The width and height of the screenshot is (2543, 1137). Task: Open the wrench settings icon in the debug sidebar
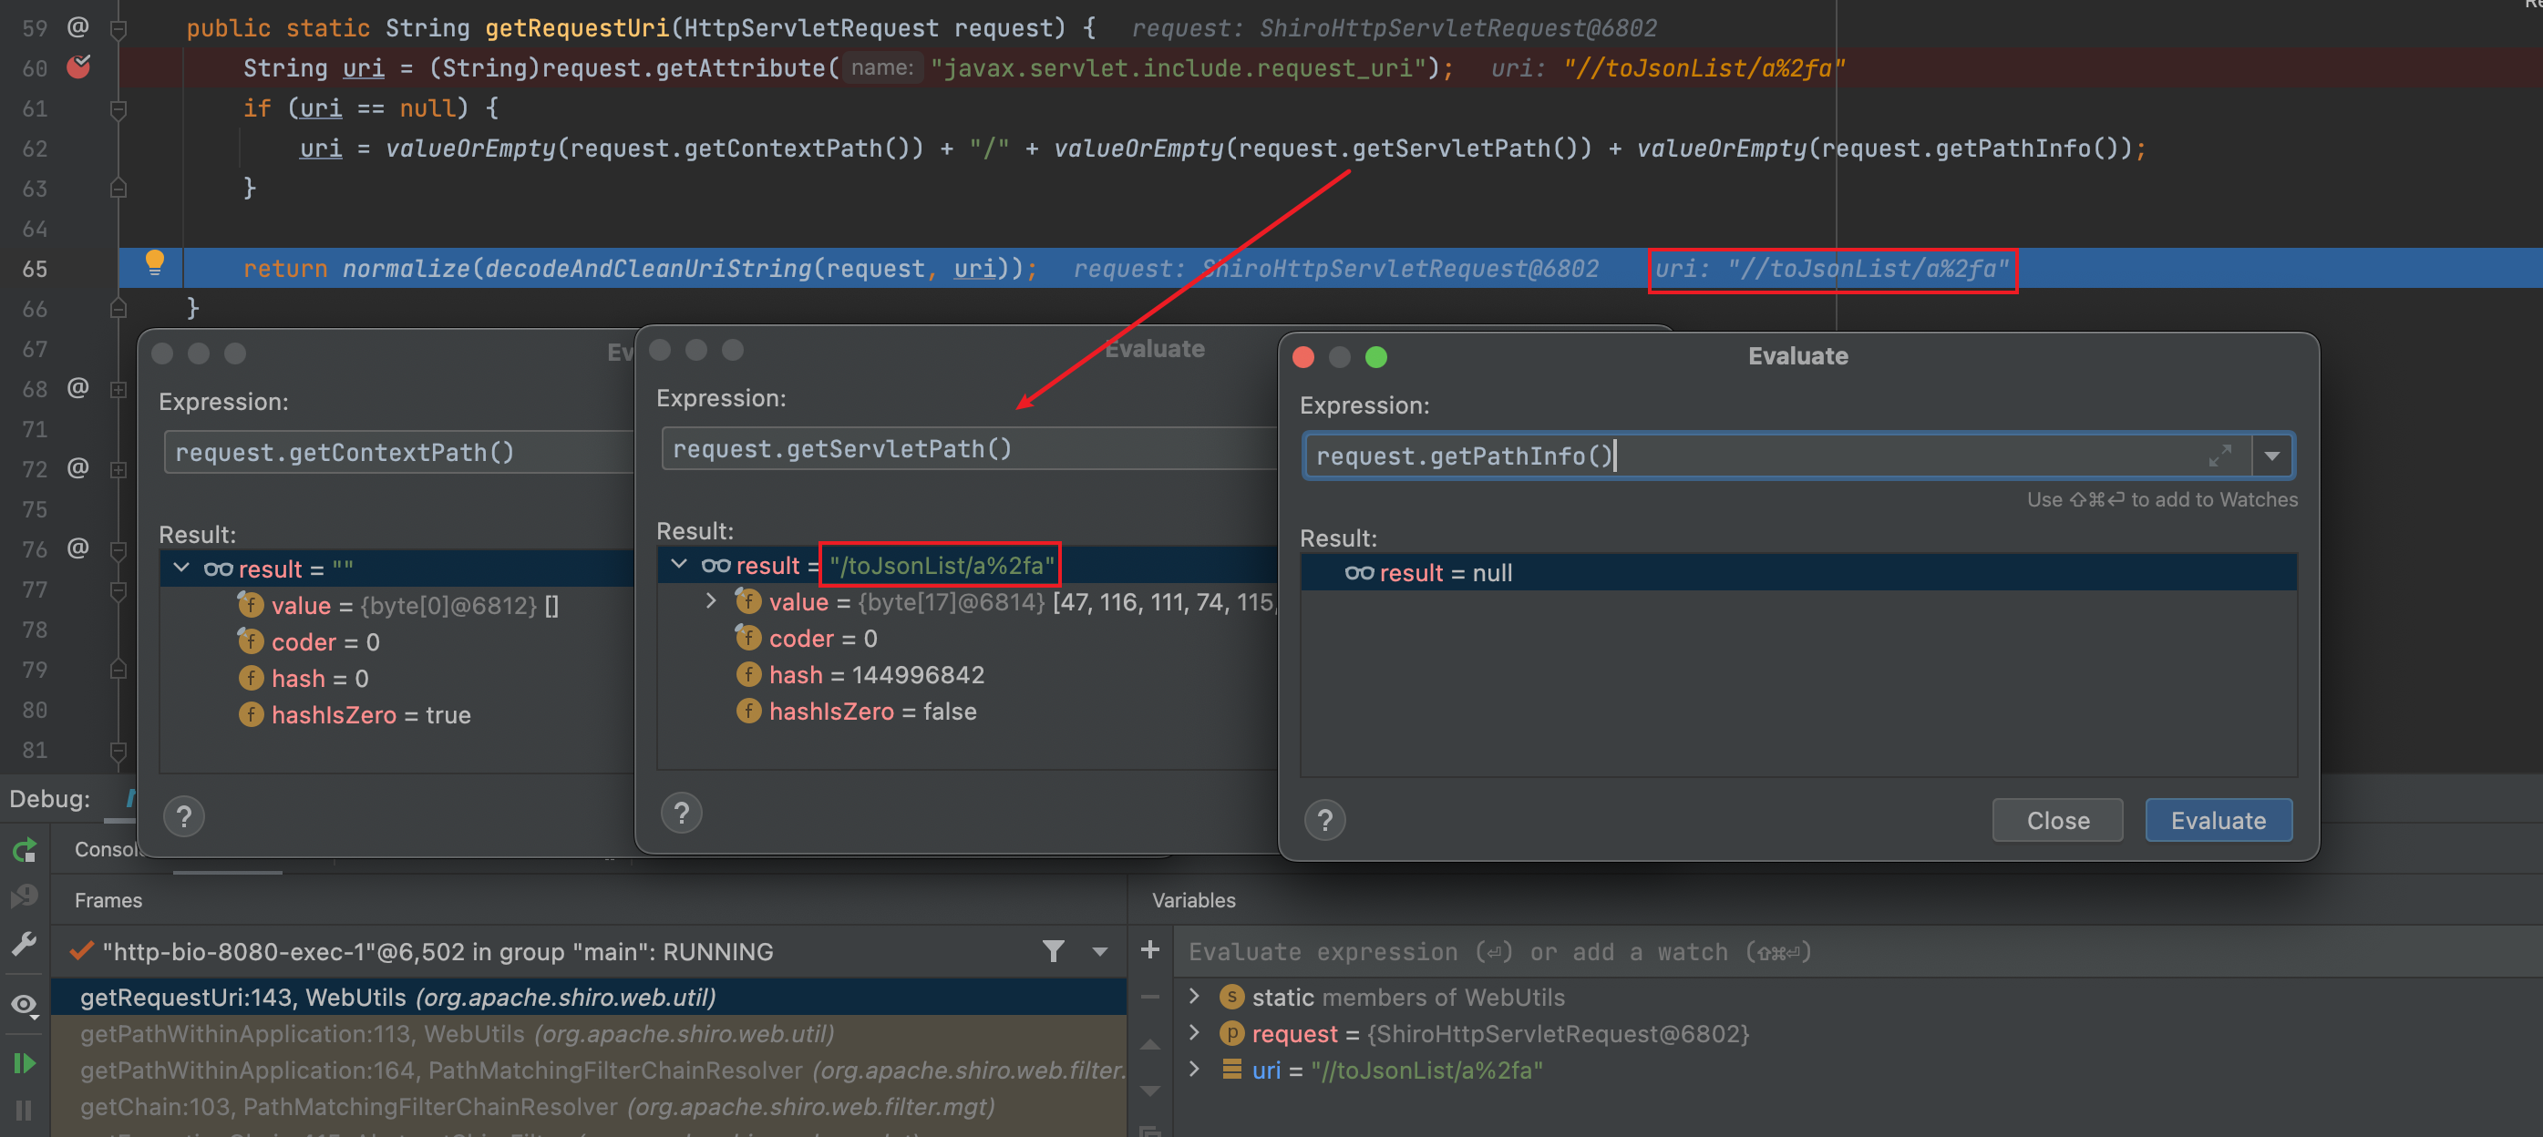click(25, 944)
